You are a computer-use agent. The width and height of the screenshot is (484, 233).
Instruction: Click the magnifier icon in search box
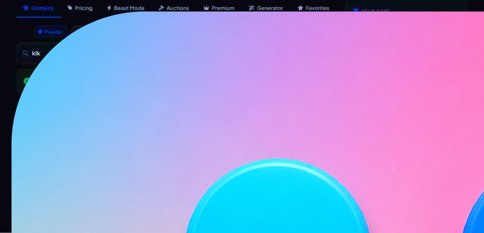(26, 53)
